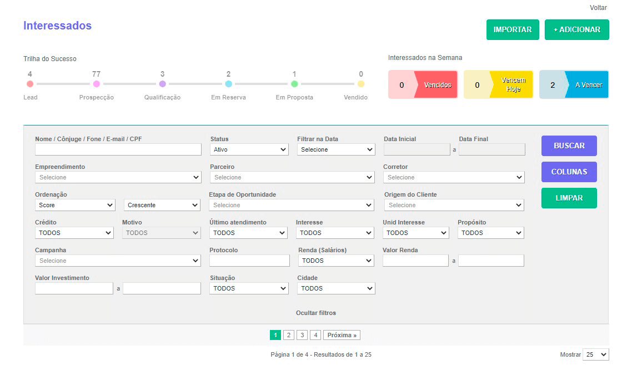
Task: Collapse filters with Ocultar filtros
Action: pyautogui.click(x=316, y=313)
